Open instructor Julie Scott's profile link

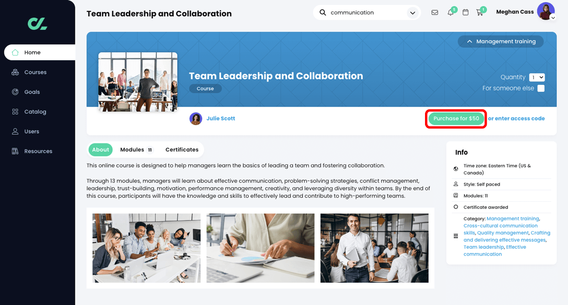coord(220,118)
